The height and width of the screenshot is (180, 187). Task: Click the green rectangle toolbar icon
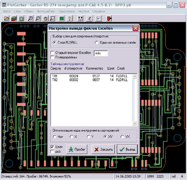click(x=62, y=19)
